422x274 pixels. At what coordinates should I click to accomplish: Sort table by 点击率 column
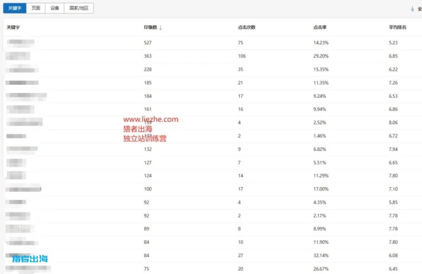(x=320, y=28)
